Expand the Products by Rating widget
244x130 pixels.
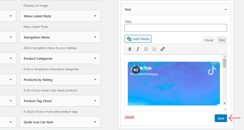(95, 80)
